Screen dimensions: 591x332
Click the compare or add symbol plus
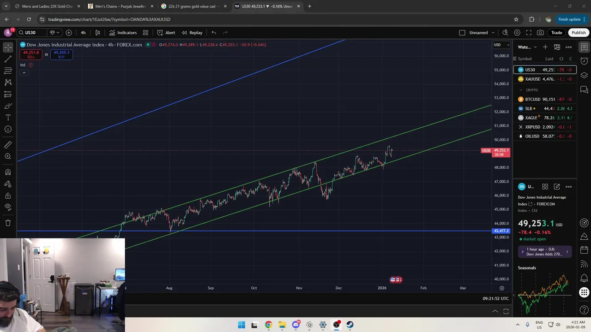coord(69,33)
